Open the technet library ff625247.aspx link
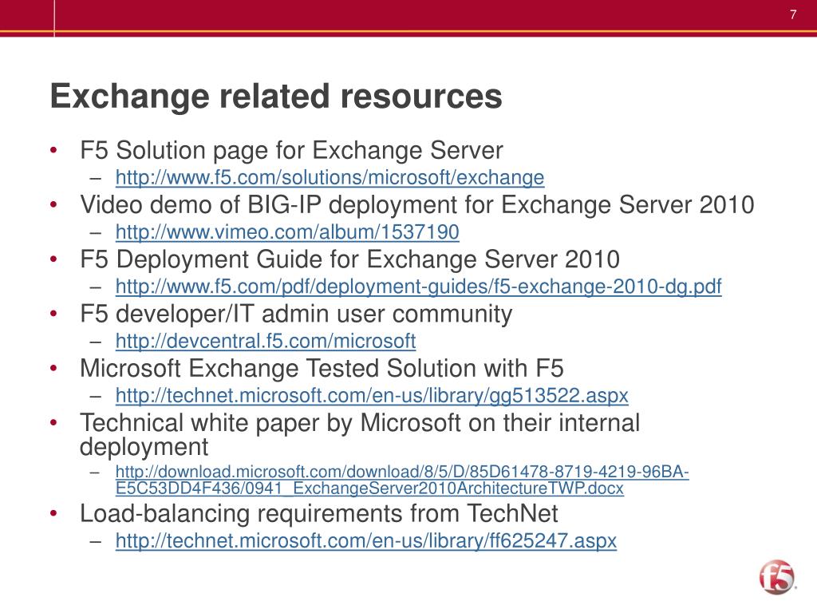Screen dimensions: 817x613 tap(365, 540)
